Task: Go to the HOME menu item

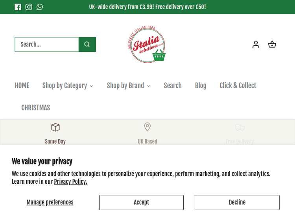Action: [x=22, y=86]
